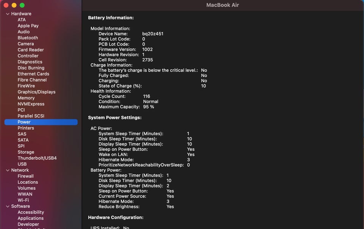Click the Firmware Version value 1002
364x229 pixels.
click(x=147, y=50)
